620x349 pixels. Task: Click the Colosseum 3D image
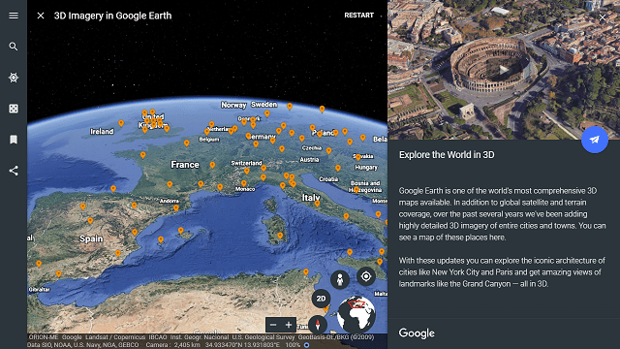point(504,70)
